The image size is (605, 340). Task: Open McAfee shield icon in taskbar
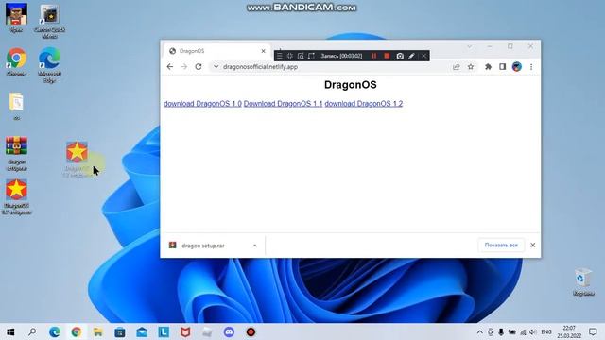click(x=185, y=331)
